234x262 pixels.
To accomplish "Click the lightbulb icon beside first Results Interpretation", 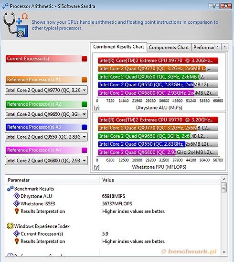I will [17, 211].
